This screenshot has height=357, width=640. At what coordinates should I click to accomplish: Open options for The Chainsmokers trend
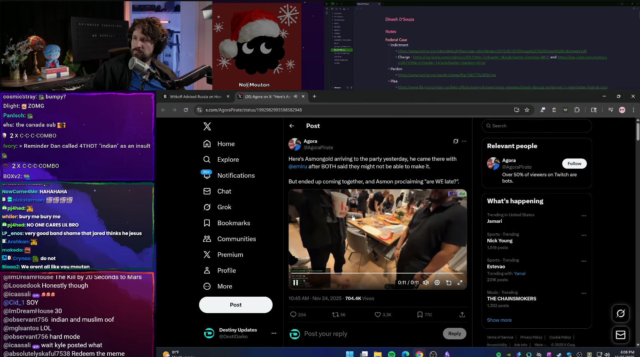coord(584,293)
